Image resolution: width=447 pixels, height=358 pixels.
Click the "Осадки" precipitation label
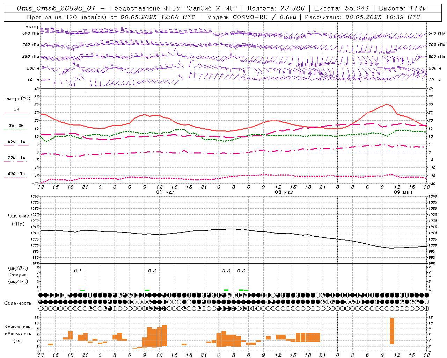(18, 275)
